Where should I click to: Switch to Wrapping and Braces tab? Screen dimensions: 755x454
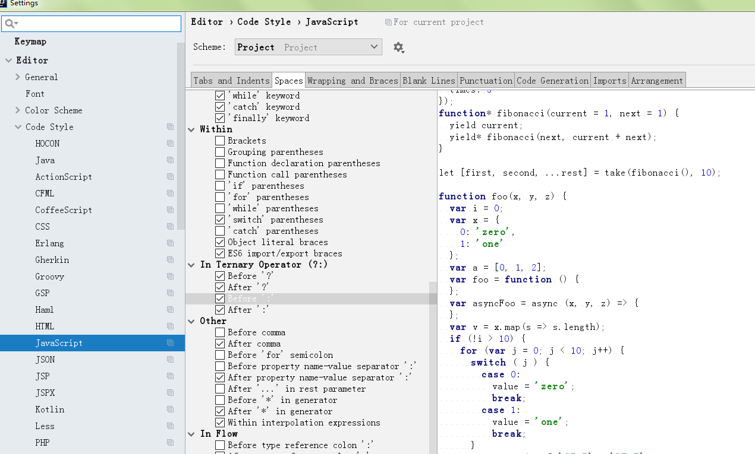tap(353, 81)
